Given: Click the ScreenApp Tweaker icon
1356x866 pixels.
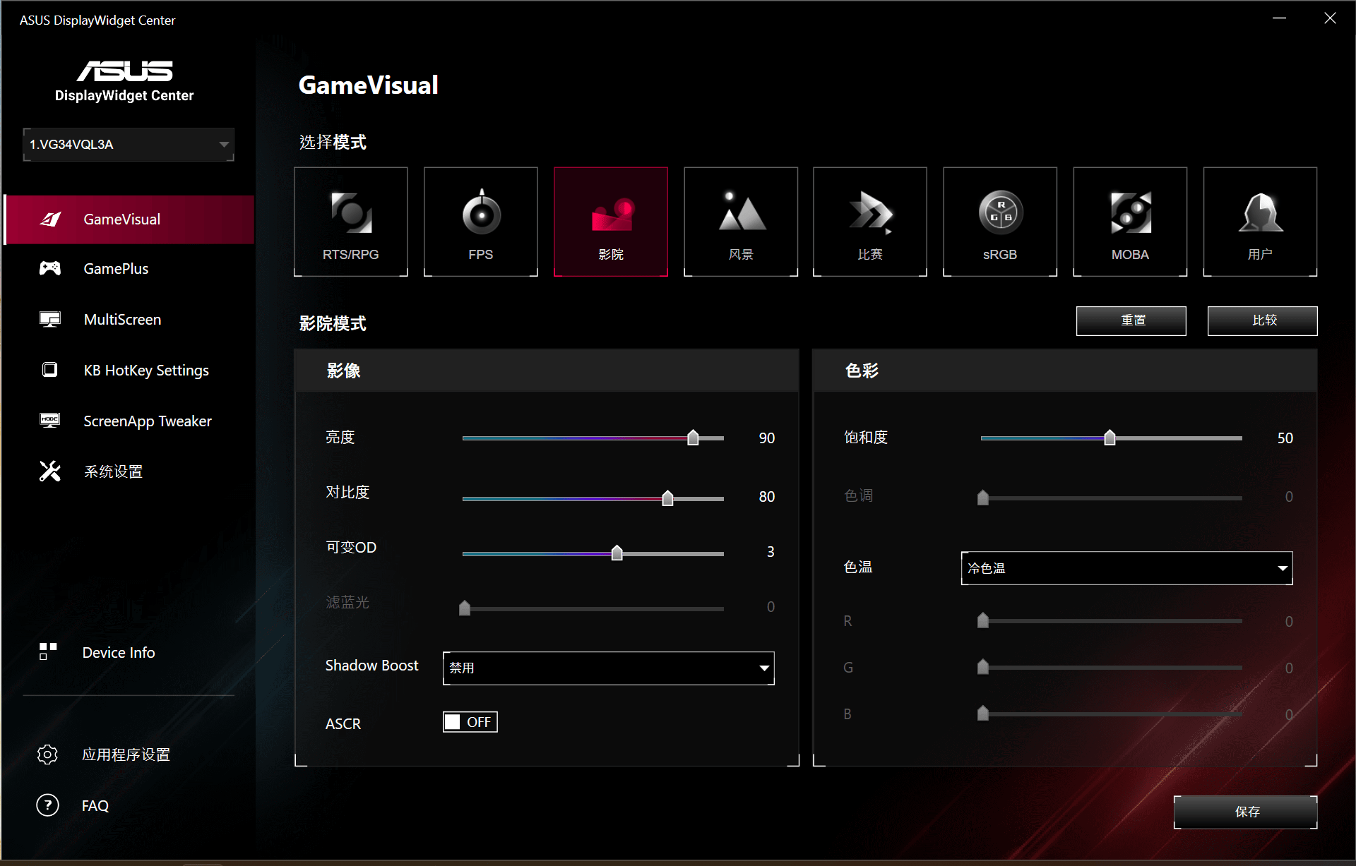Looking at the screenshot, I should 50,421.
